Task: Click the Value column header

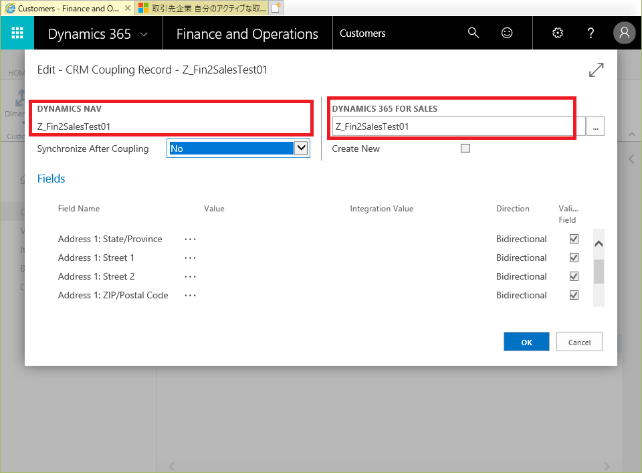Action: tap(214, 209)
